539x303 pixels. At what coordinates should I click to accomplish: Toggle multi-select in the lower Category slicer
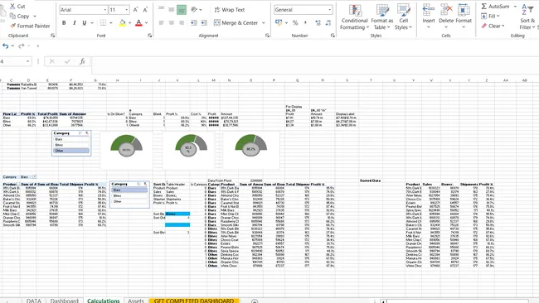tap(138, 185)
